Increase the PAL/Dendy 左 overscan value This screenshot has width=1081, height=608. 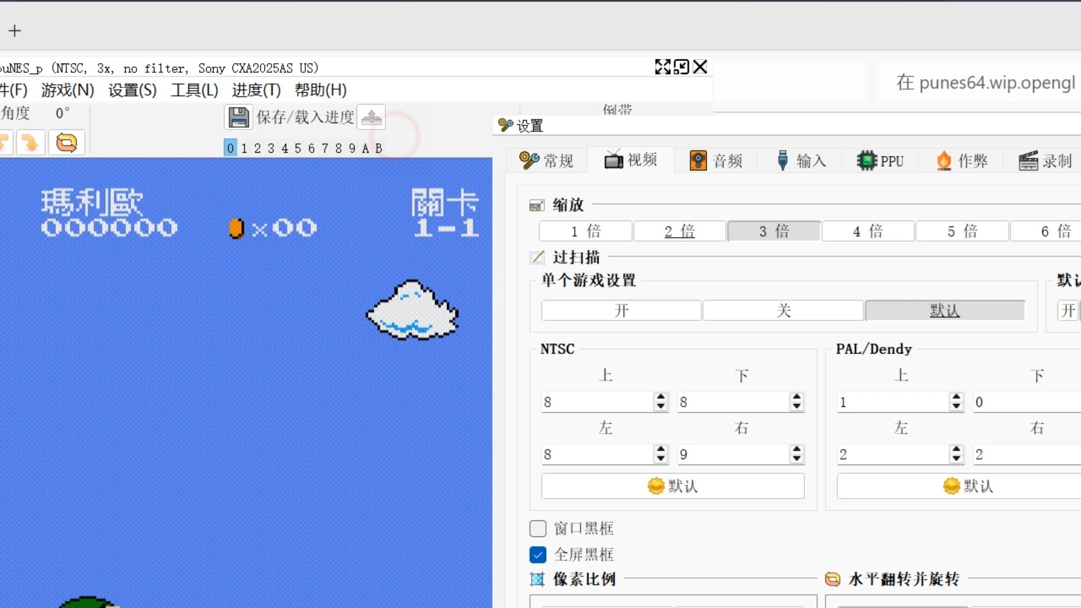coord(956,450)
